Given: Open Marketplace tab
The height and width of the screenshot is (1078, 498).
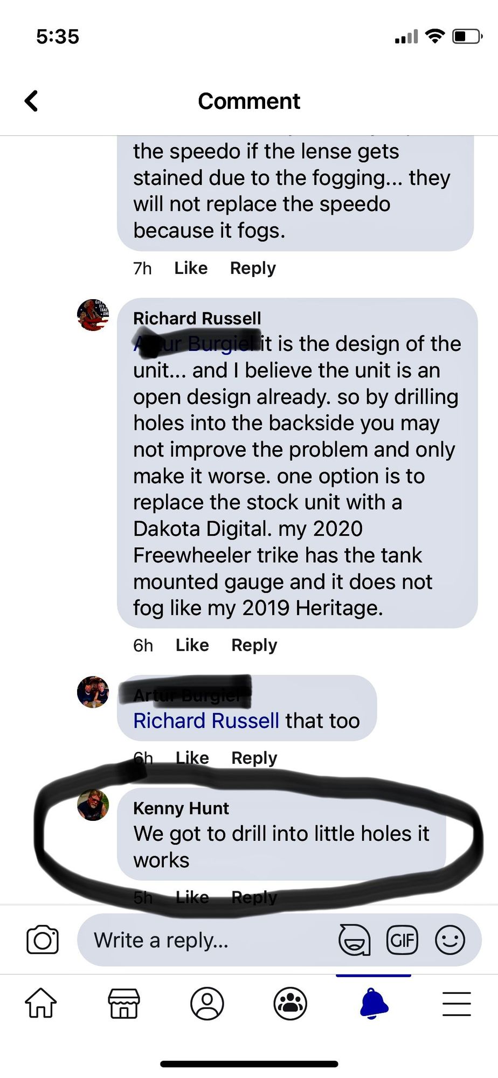Looking at the screenshot, I should click(x=124, y=1004).
